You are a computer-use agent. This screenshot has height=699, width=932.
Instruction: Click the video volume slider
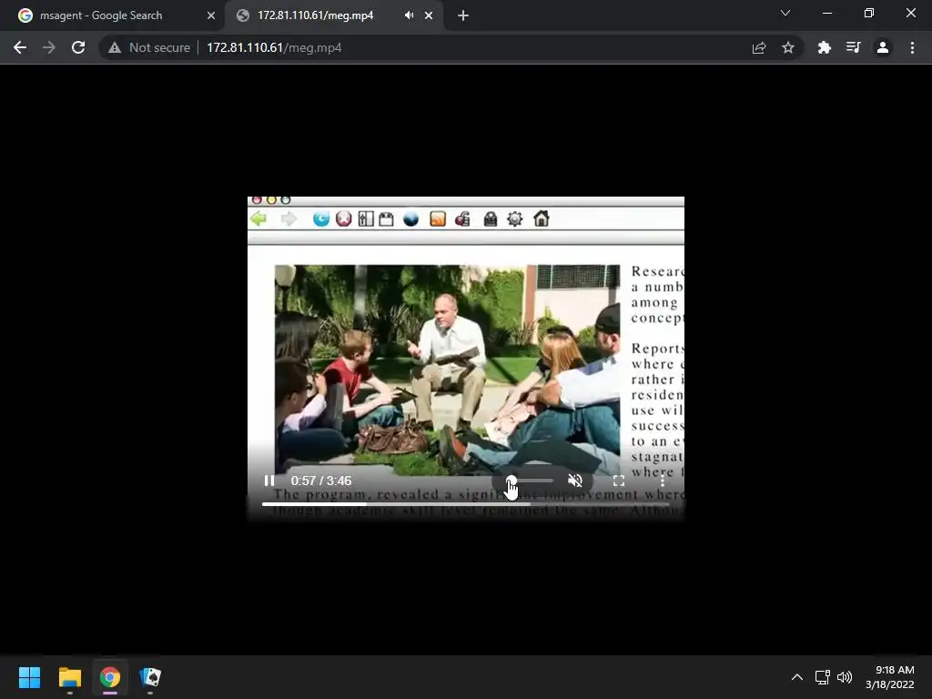(531, 481)
